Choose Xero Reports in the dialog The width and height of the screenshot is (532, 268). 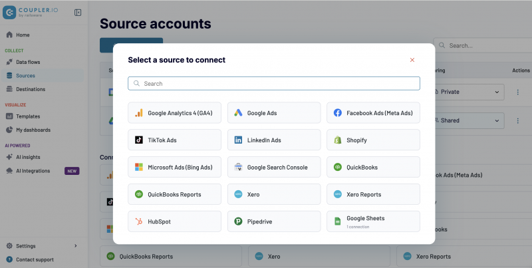coord(373,194)
